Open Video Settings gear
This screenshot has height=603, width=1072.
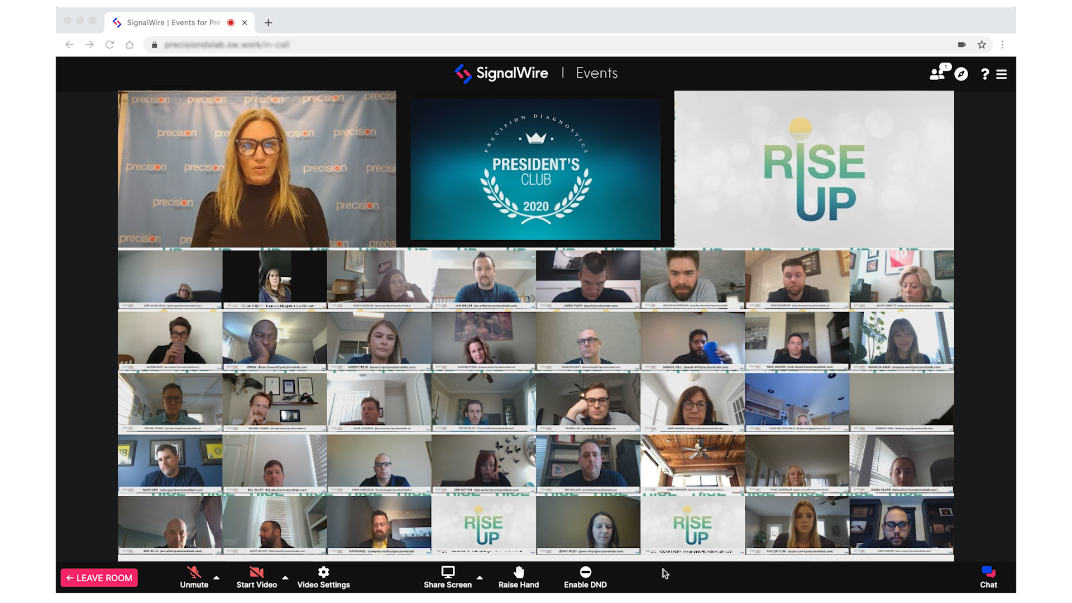323,572
